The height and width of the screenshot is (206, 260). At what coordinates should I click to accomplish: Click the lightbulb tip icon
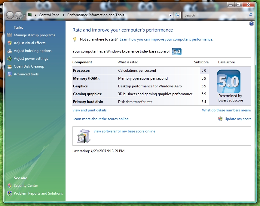(x=75, y=39)
